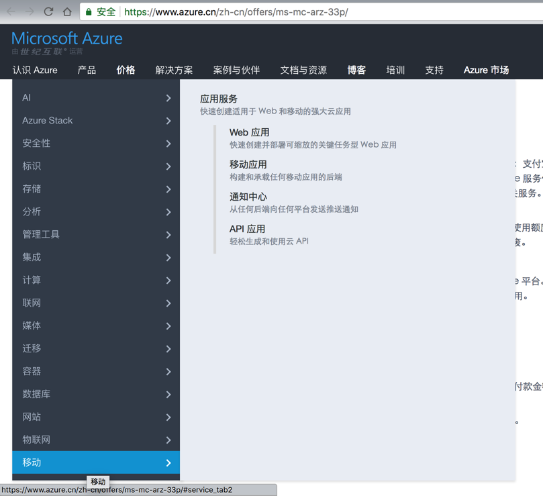
Task: Open the 产品 nav menu
Action: tap(87, 70)
